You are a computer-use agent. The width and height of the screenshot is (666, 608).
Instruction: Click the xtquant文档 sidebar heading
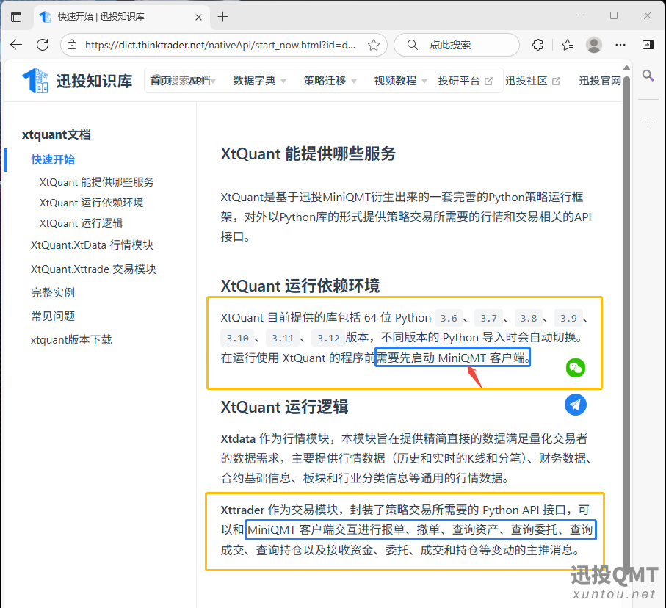pos(56,134)
